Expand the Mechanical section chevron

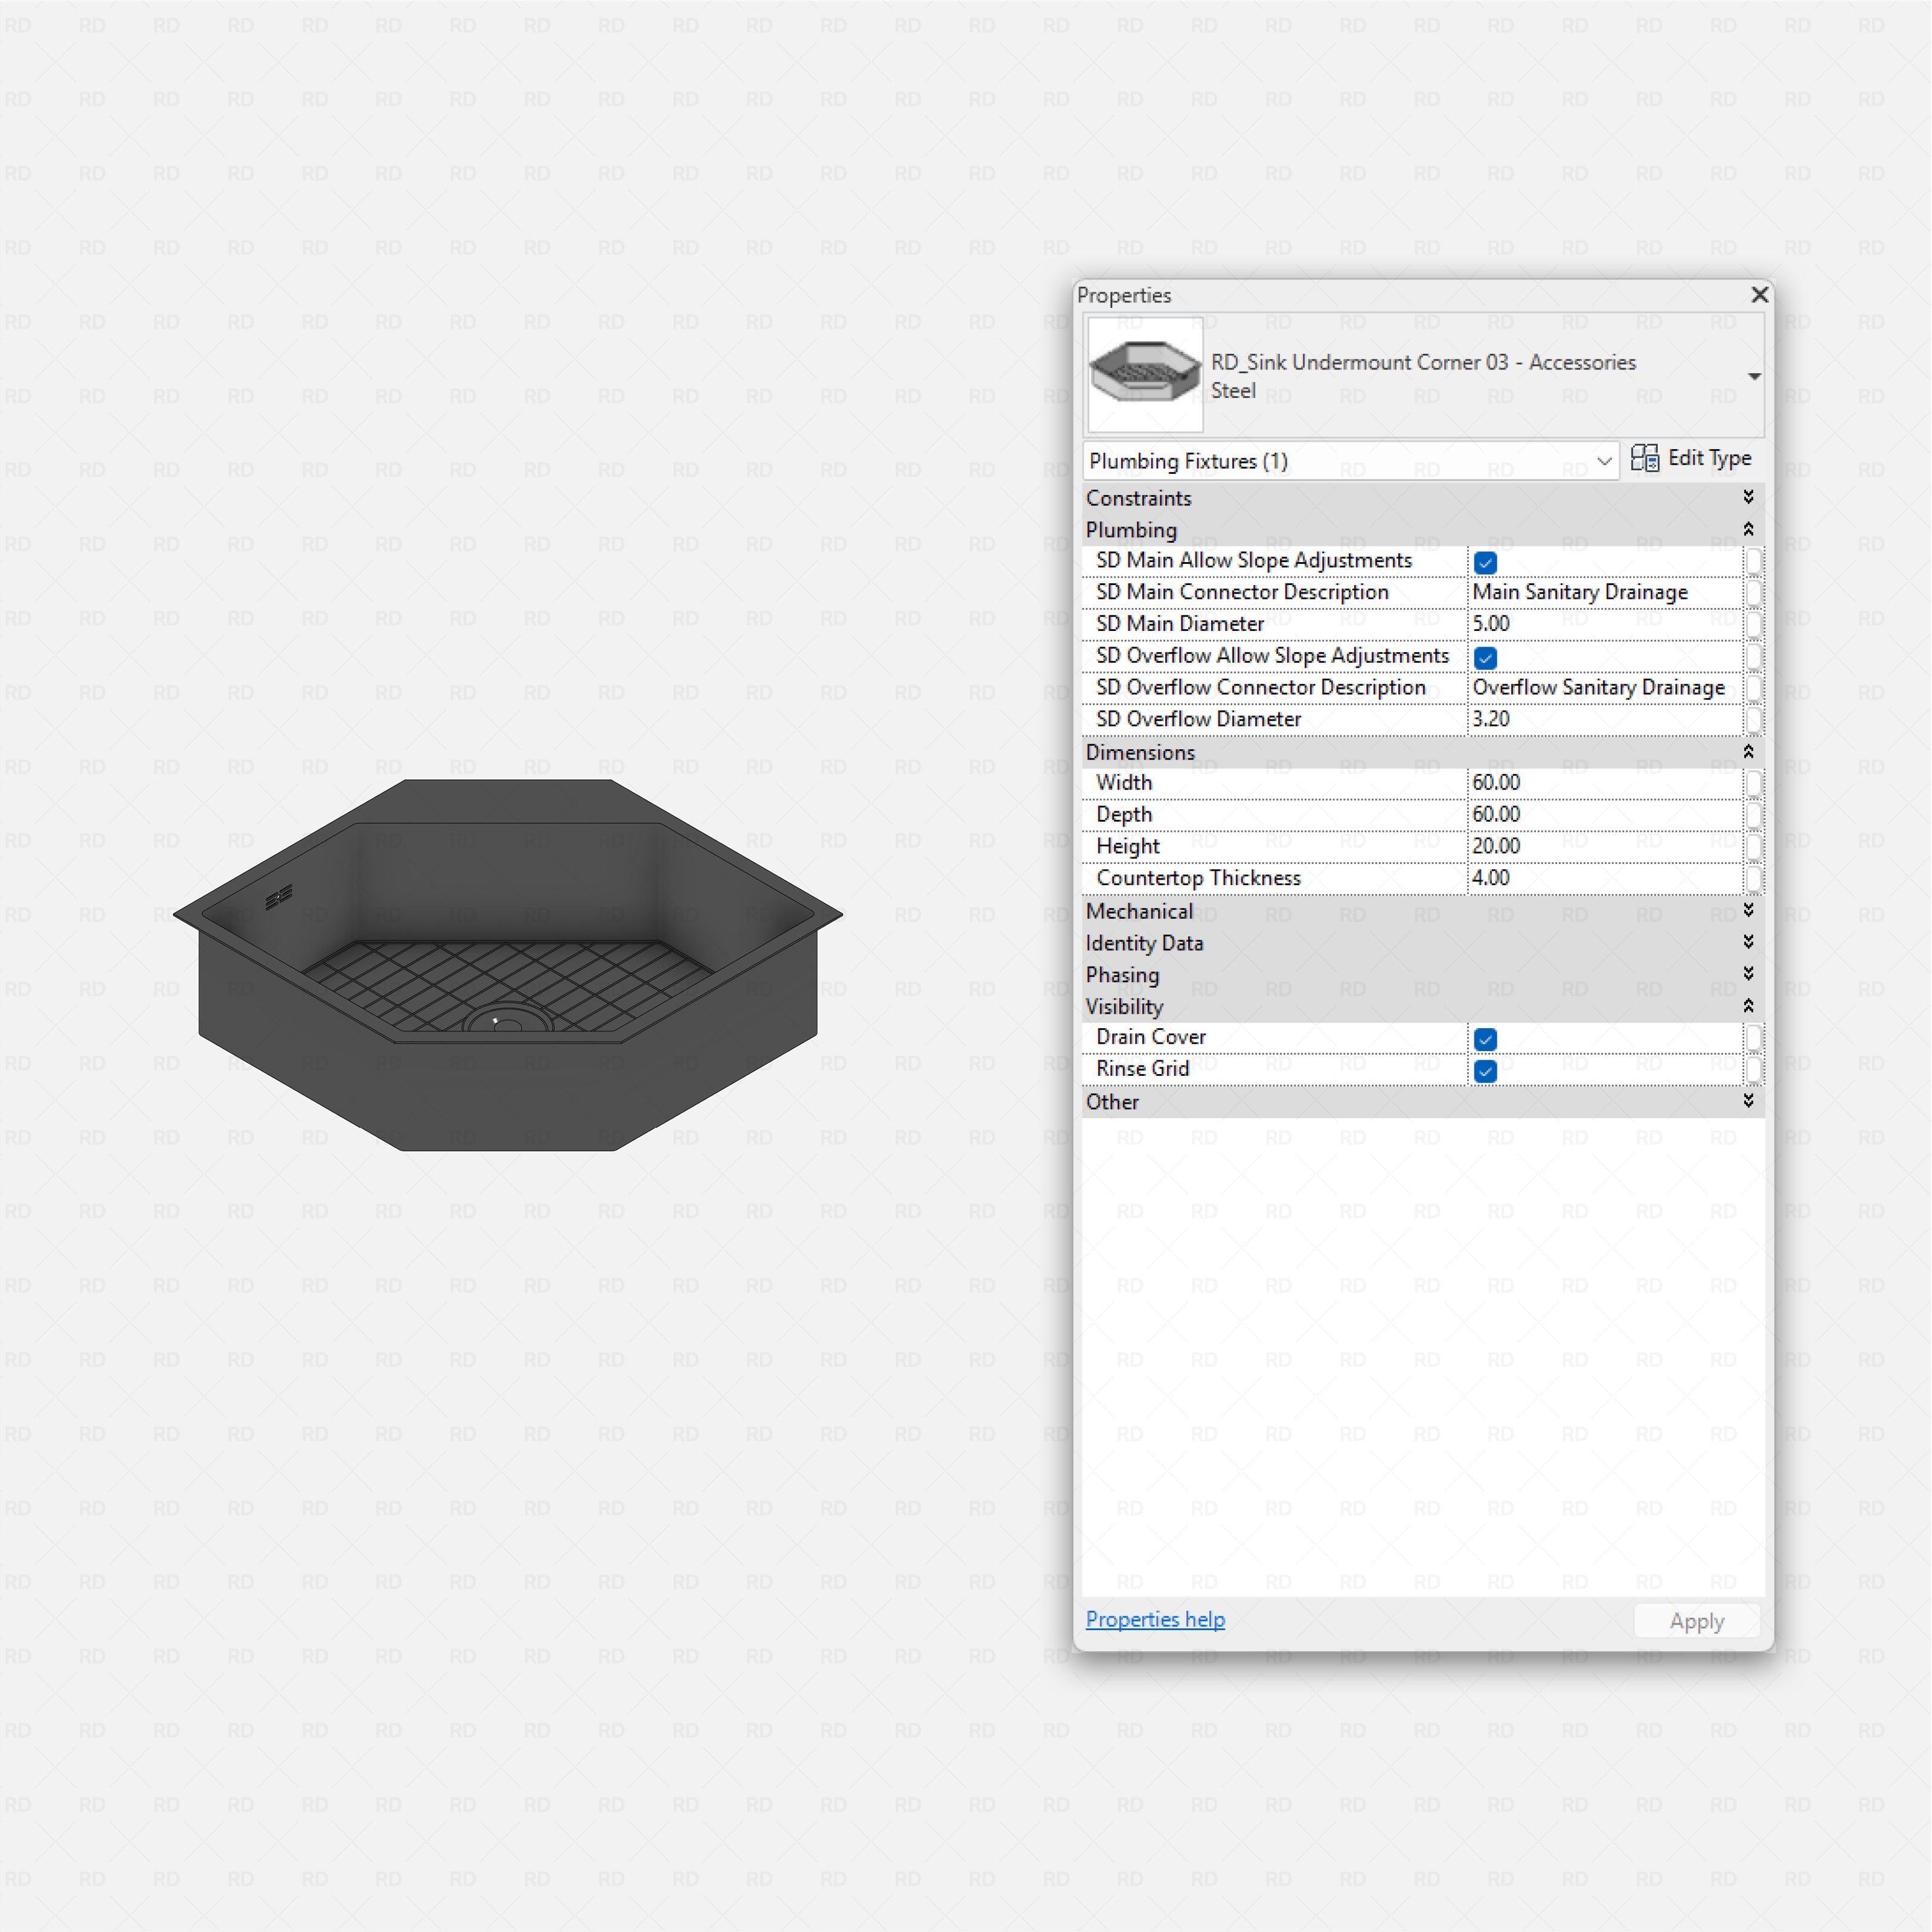pyautogui.click(x=1748, y=910)
